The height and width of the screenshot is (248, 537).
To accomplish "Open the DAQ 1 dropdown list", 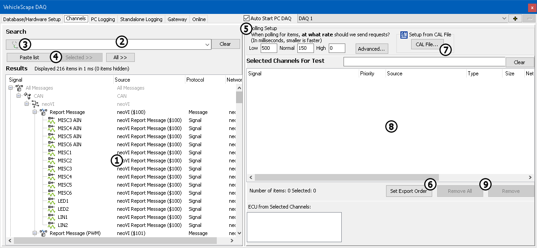I will (505, 19).
